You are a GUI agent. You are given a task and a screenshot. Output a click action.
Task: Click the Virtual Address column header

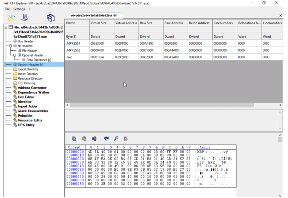[126, 23]
